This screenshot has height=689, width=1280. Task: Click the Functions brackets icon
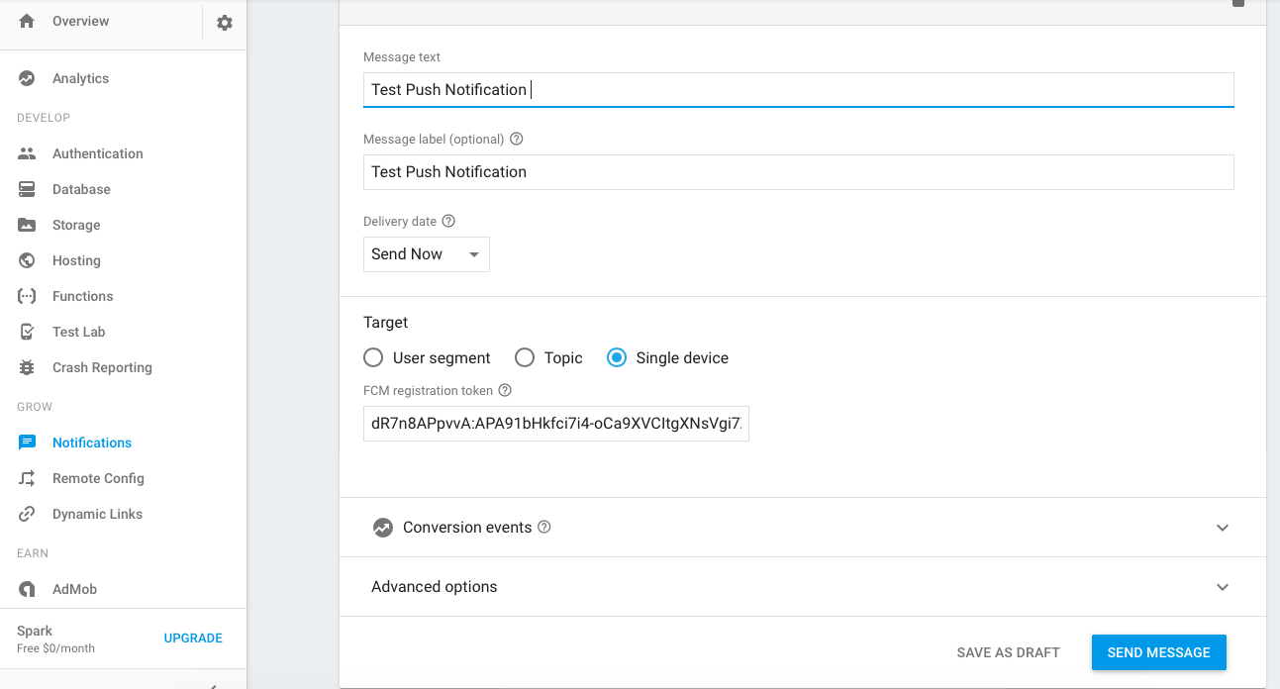point(27,296)
